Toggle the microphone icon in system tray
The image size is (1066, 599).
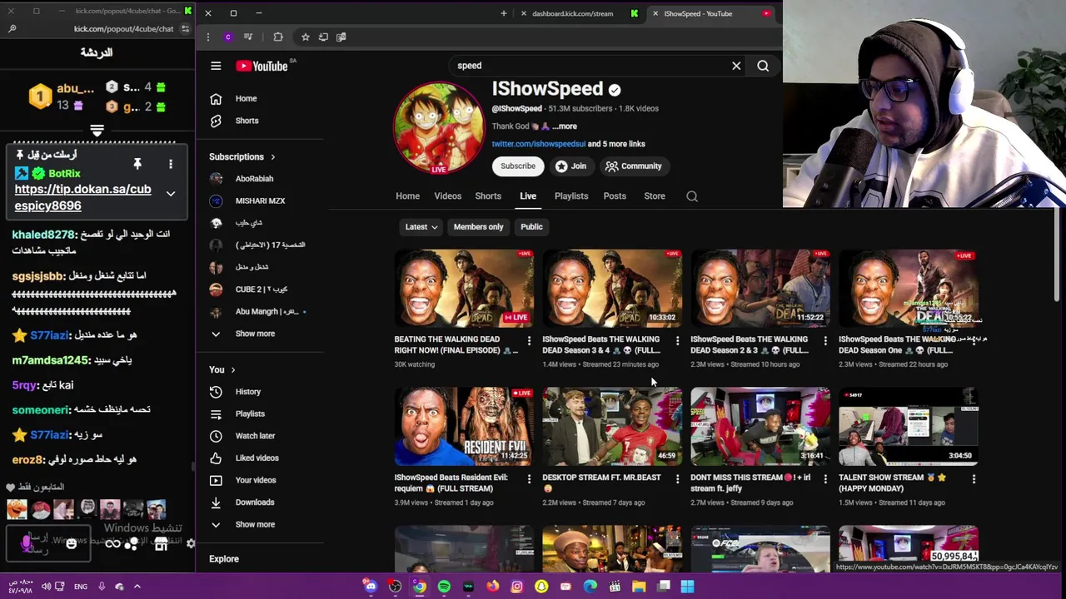tap(102, 587)
